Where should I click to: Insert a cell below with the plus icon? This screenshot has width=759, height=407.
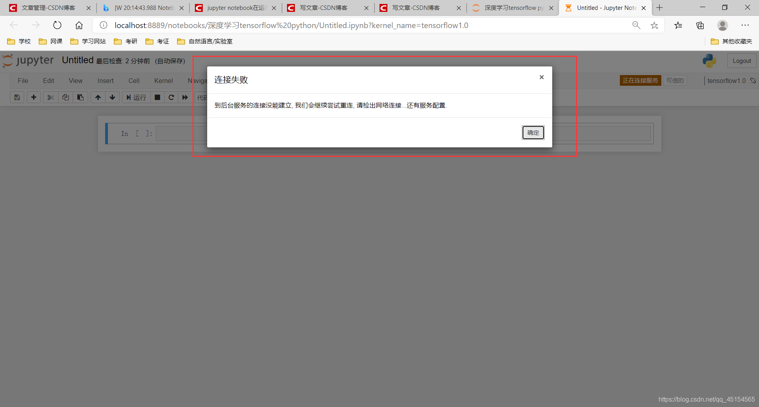(34, 97)
